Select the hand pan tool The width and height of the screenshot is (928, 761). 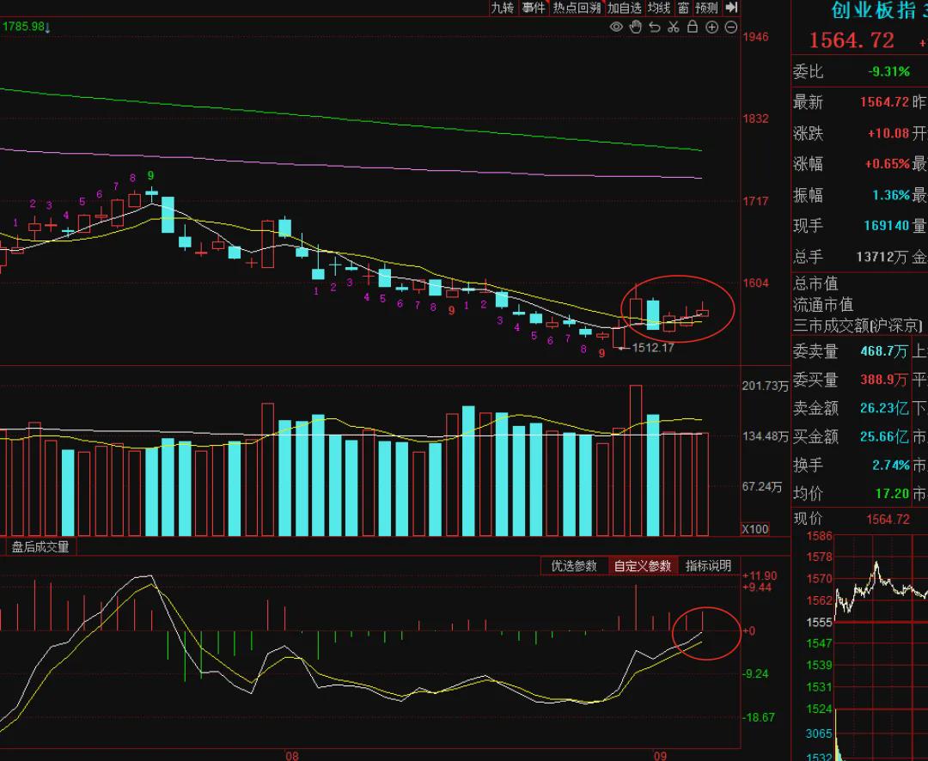pos(636,27)
